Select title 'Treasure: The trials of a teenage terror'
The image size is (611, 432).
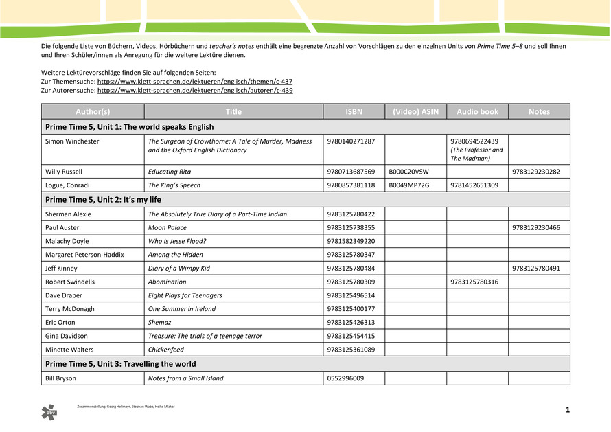(205, 336)
